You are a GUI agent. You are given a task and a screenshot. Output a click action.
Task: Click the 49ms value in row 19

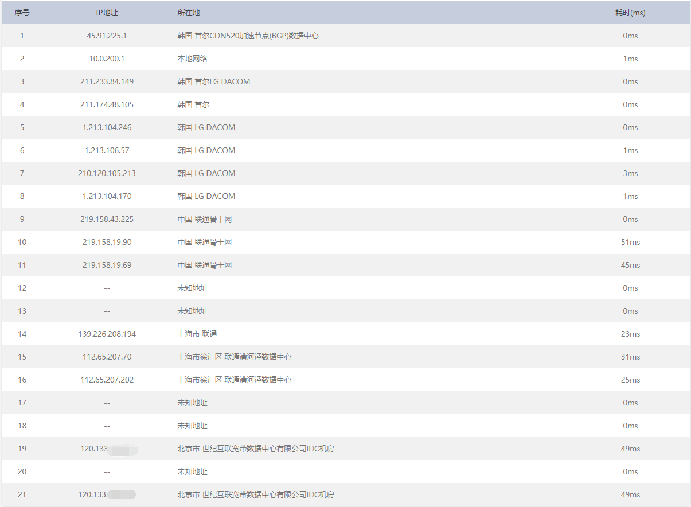[630, 448]
